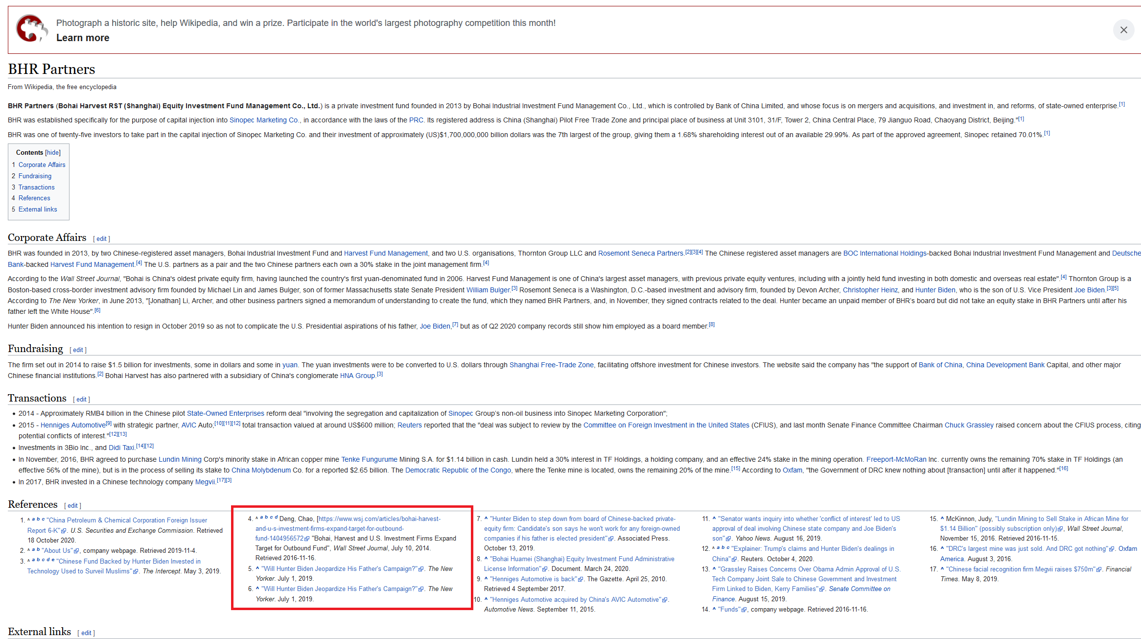Open State-Owned Enterprises link
This screenshot has height=639, width=1141.
coord(225,414)
